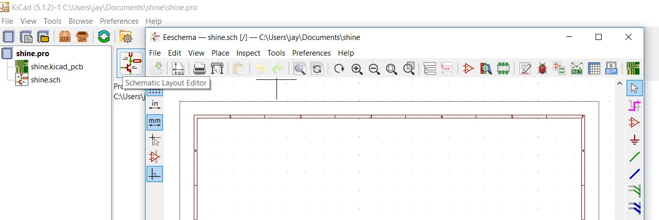Screen dimensions: 659x220
Task: Open the hierarchy navigator
Action: pos(430,68)
